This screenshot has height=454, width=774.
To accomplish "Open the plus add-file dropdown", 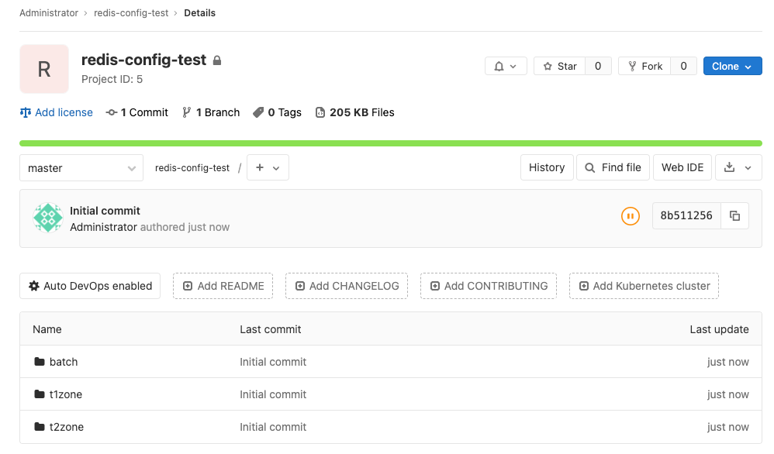I will (268, 168).
